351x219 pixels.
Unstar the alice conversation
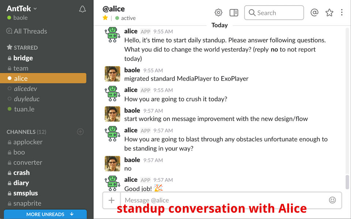(x=105, y=18)
